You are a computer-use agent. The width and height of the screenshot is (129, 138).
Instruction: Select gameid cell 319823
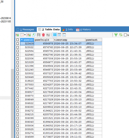tap(27, 81)
